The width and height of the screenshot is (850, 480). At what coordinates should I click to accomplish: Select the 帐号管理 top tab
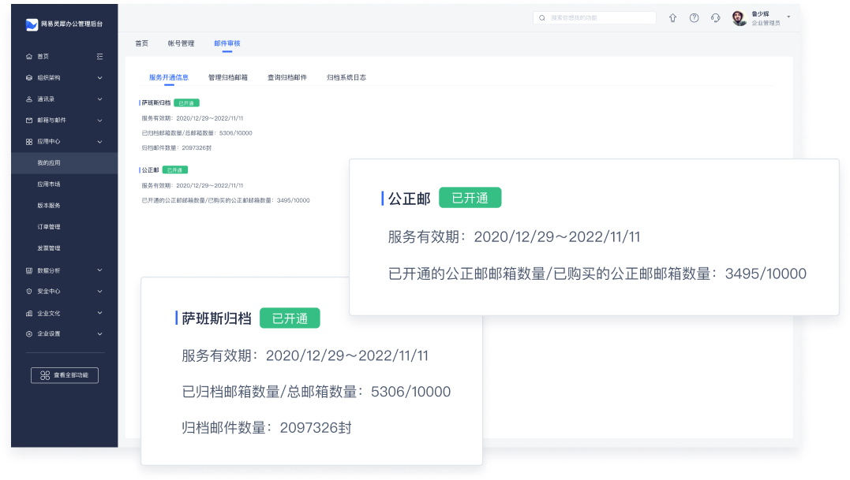click(x=181, y=43)
